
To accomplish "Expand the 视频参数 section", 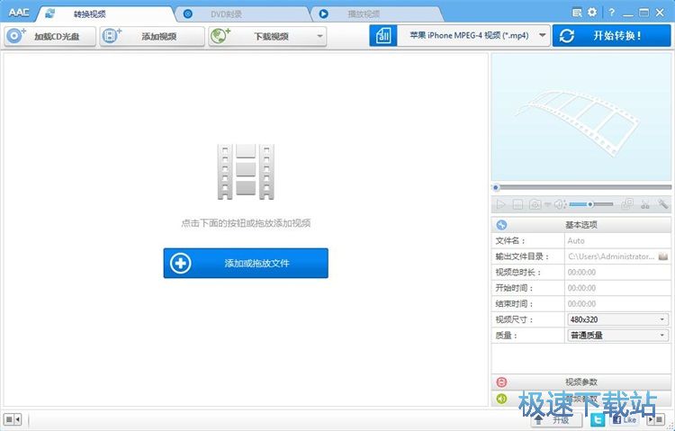I will pyautogui.click(x=581, y=382).
